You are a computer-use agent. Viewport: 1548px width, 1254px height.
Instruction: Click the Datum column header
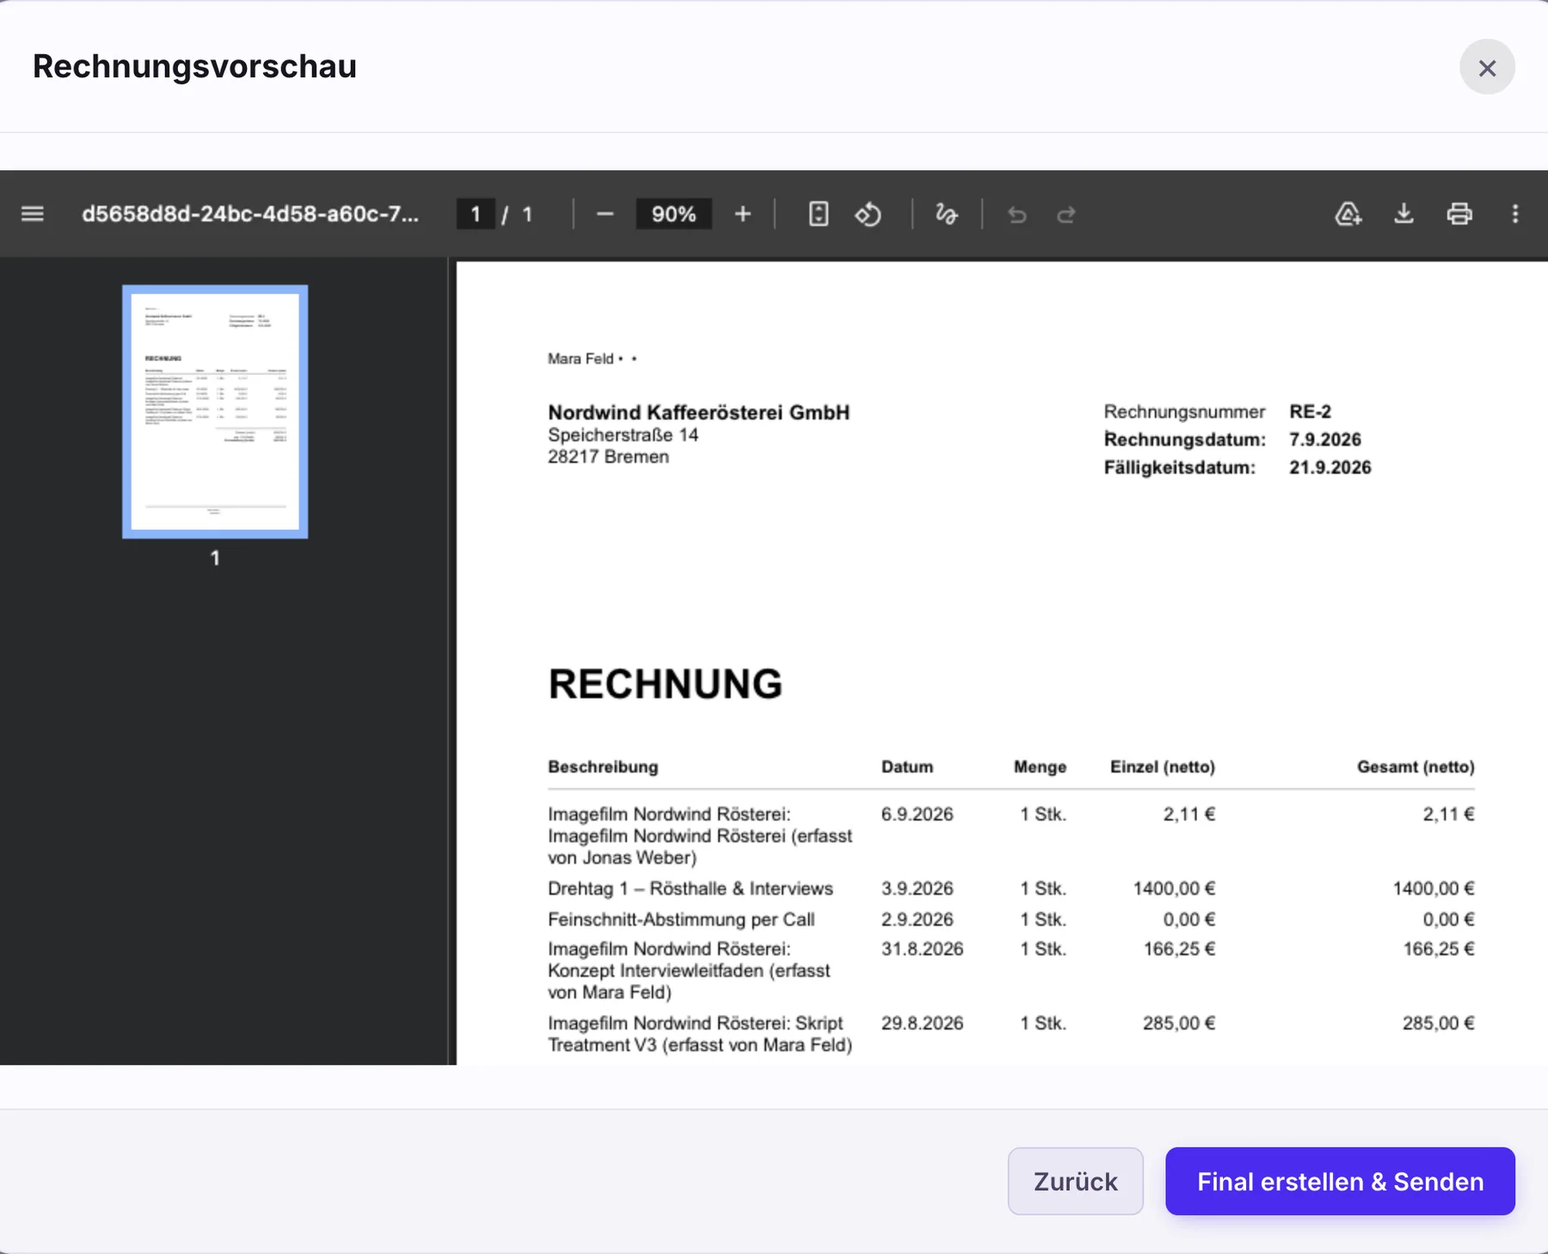point(906,766)
